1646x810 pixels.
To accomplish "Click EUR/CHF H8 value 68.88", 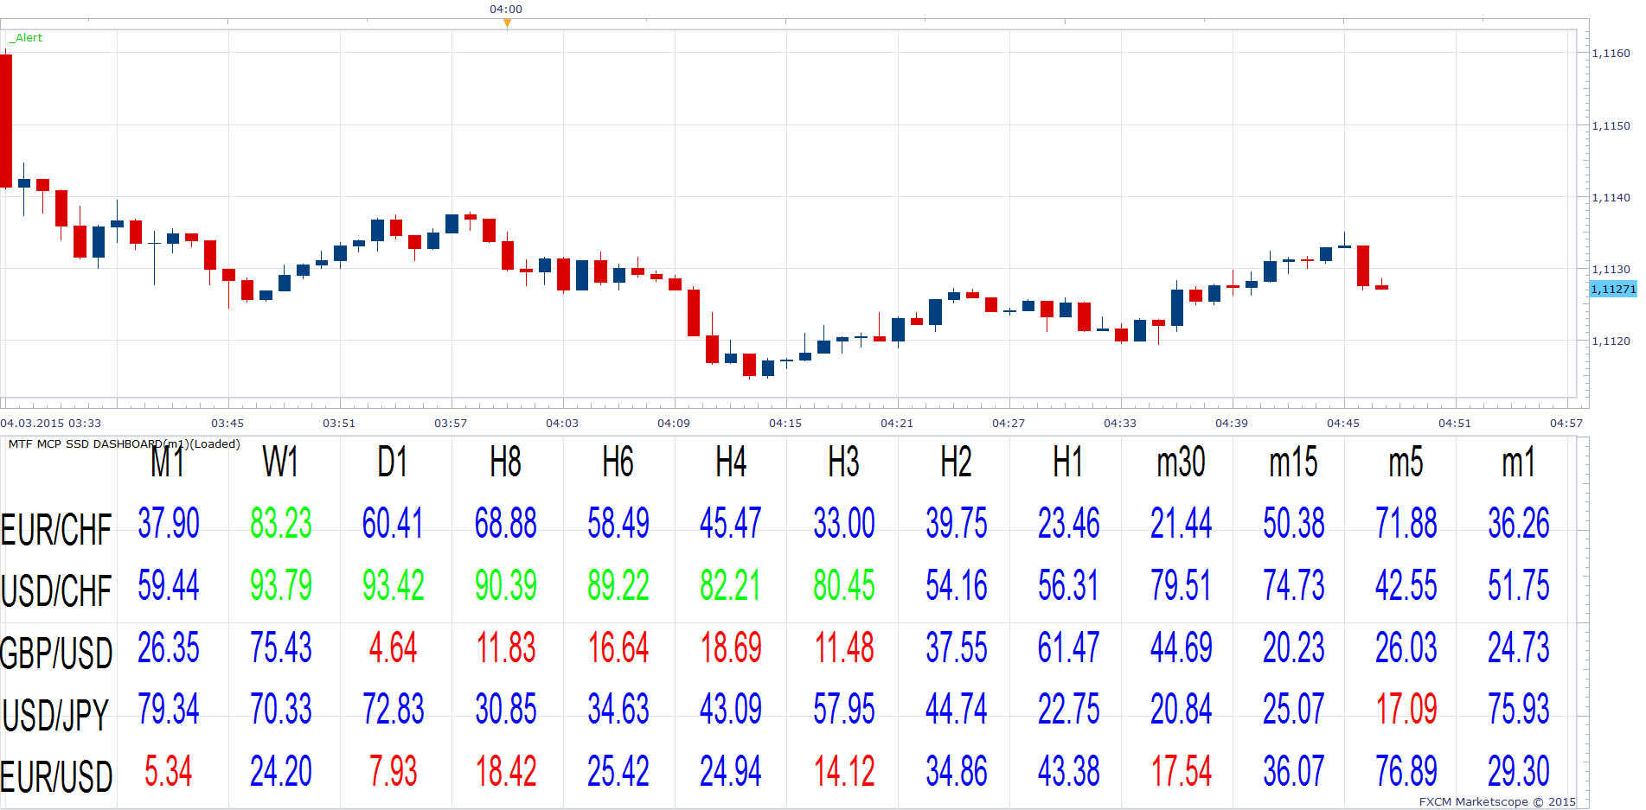I will (506, 524).
